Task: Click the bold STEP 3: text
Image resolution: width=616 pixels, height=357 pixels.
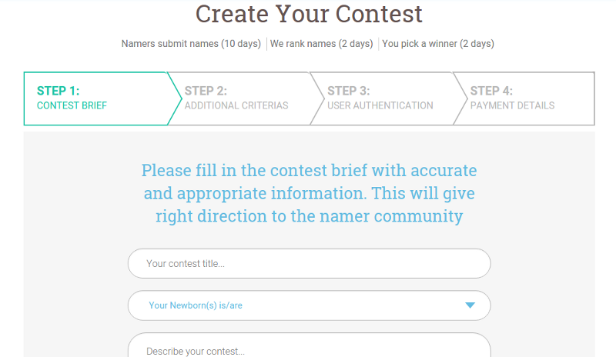Action: tap(349, 91)
